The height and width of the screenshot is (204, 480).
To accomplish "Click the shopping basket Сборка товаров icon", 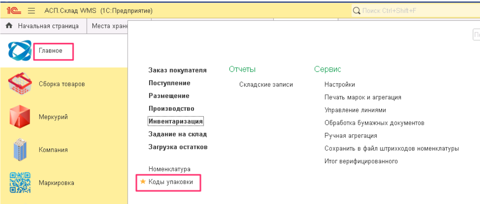I will 20,84.
